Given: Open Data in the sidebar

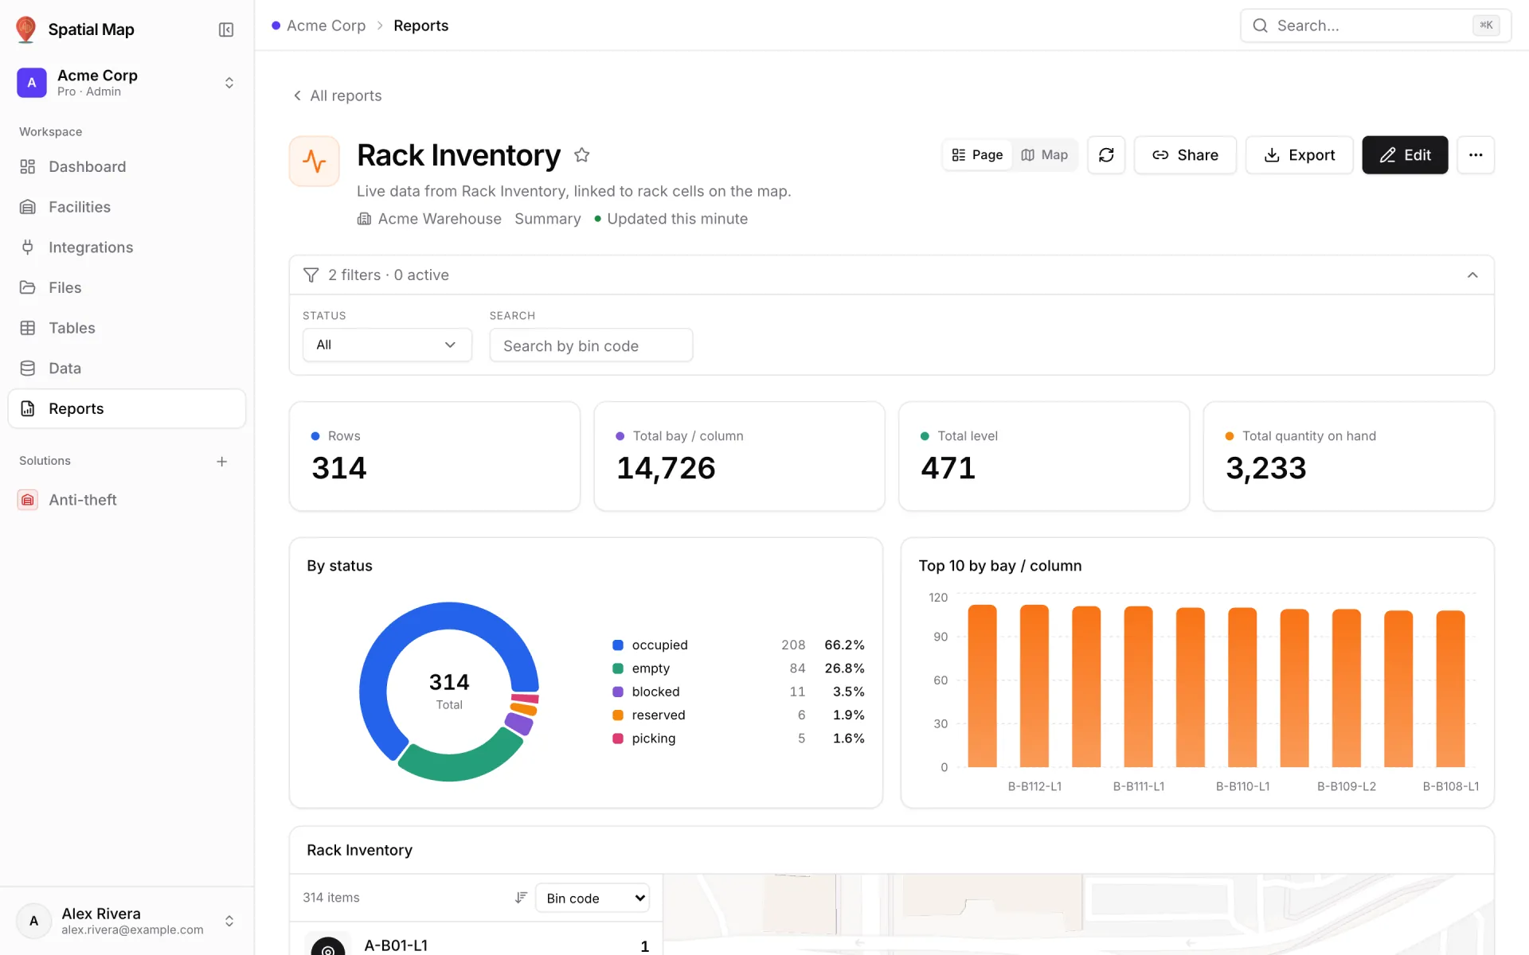Looking at the screenshot, I should coord(127,368).
